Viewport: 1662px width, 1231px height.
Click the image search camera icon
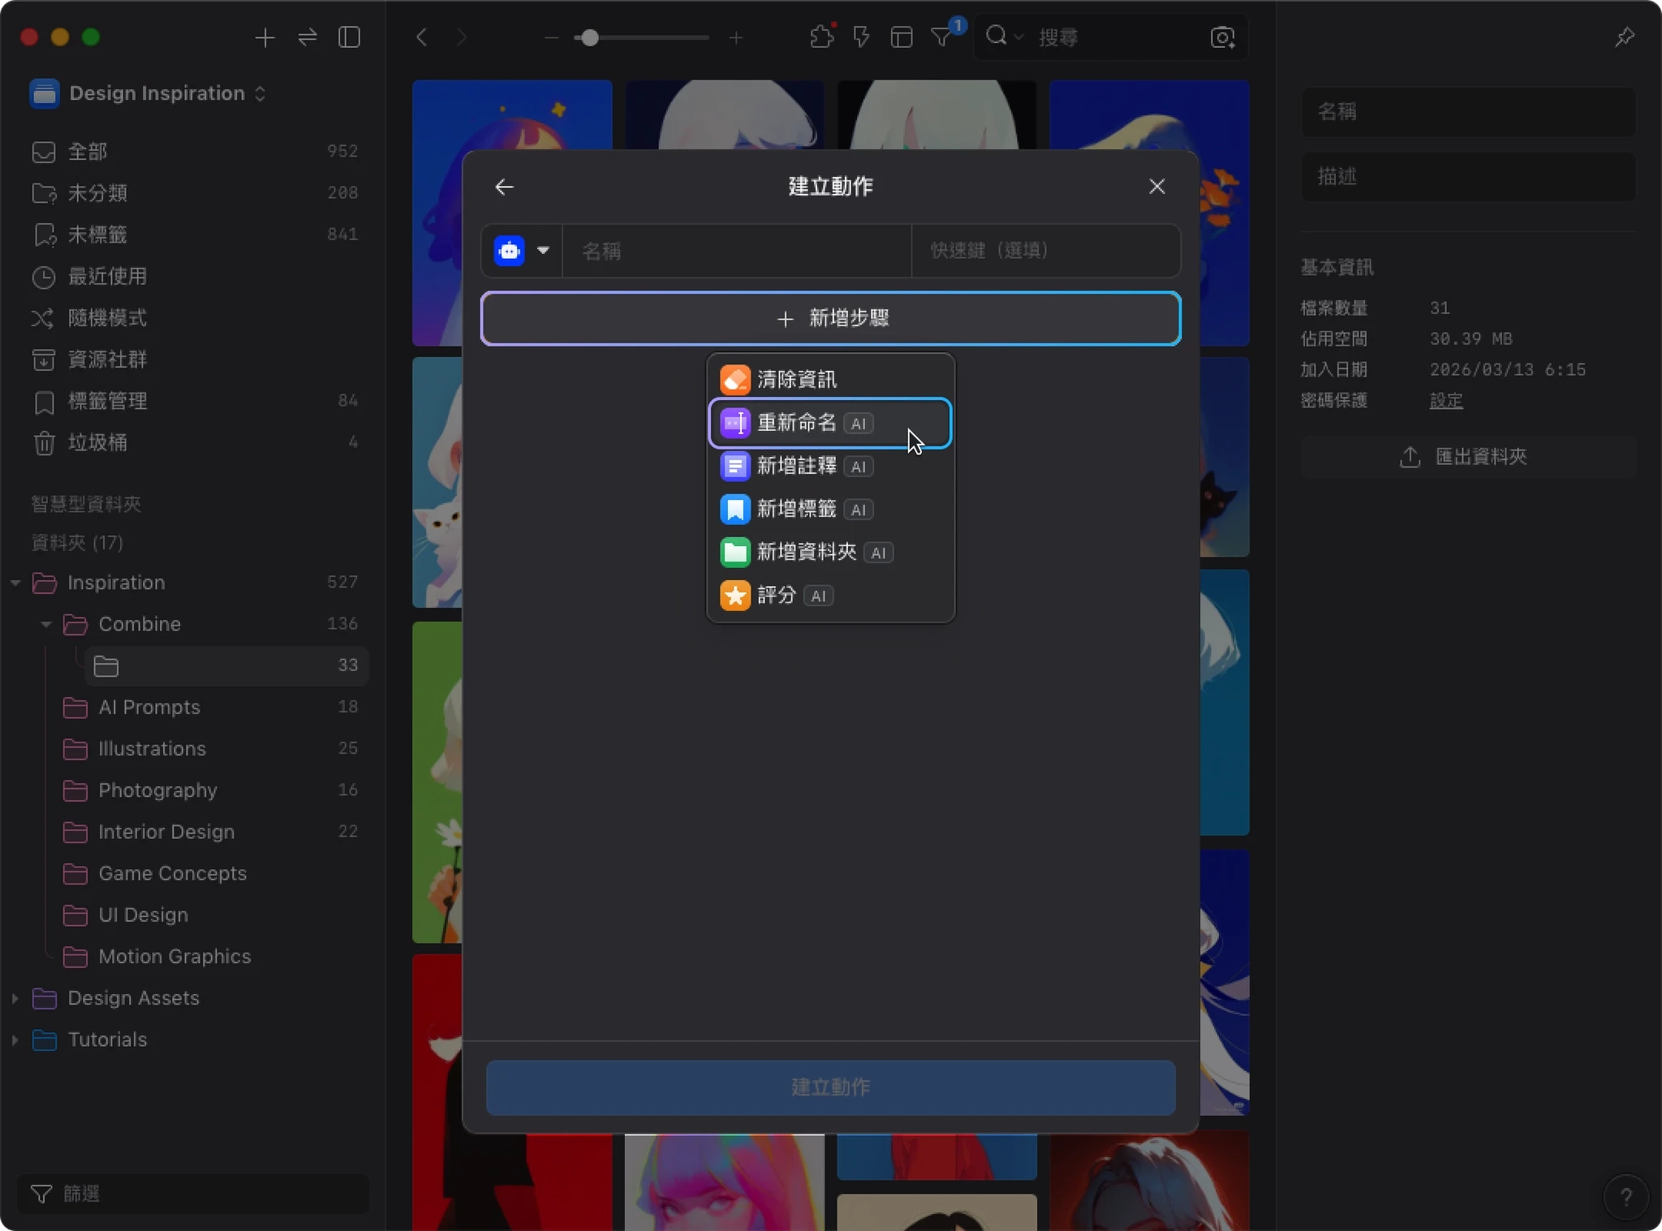(x=1222, y=37)
